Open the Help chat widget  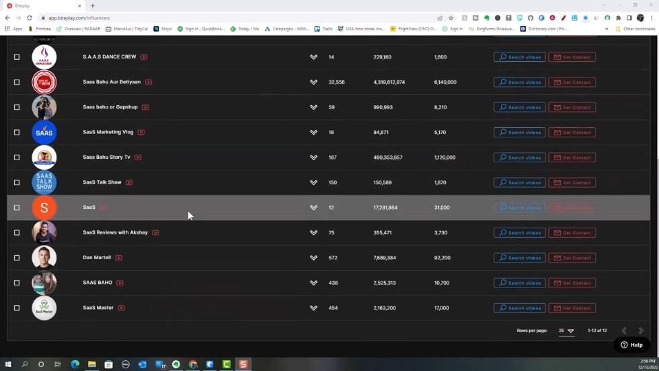pos(631,345)
